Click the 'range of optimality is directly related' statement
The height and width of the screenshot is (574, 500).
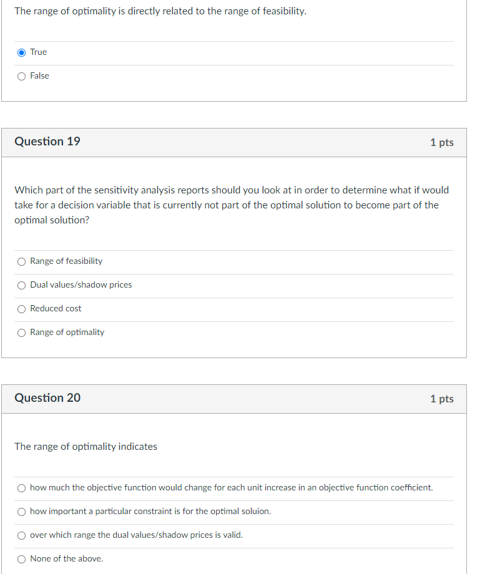tap(160, 12)
